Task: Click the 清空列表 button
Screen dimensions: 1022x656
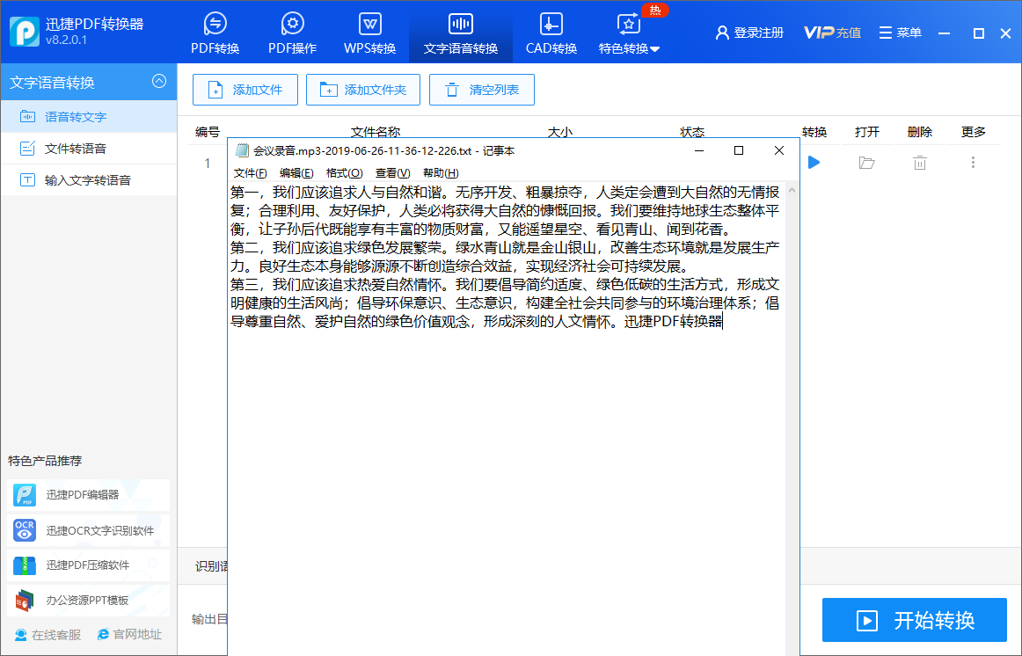Action: tap(482, 90)
